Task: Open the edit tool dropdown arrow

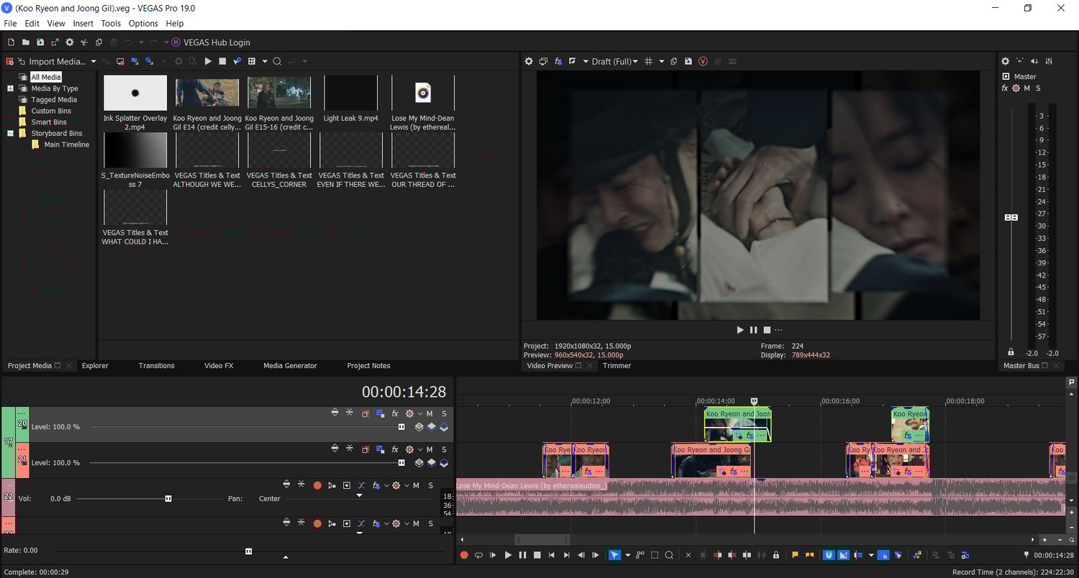Action: click(627, 555)
